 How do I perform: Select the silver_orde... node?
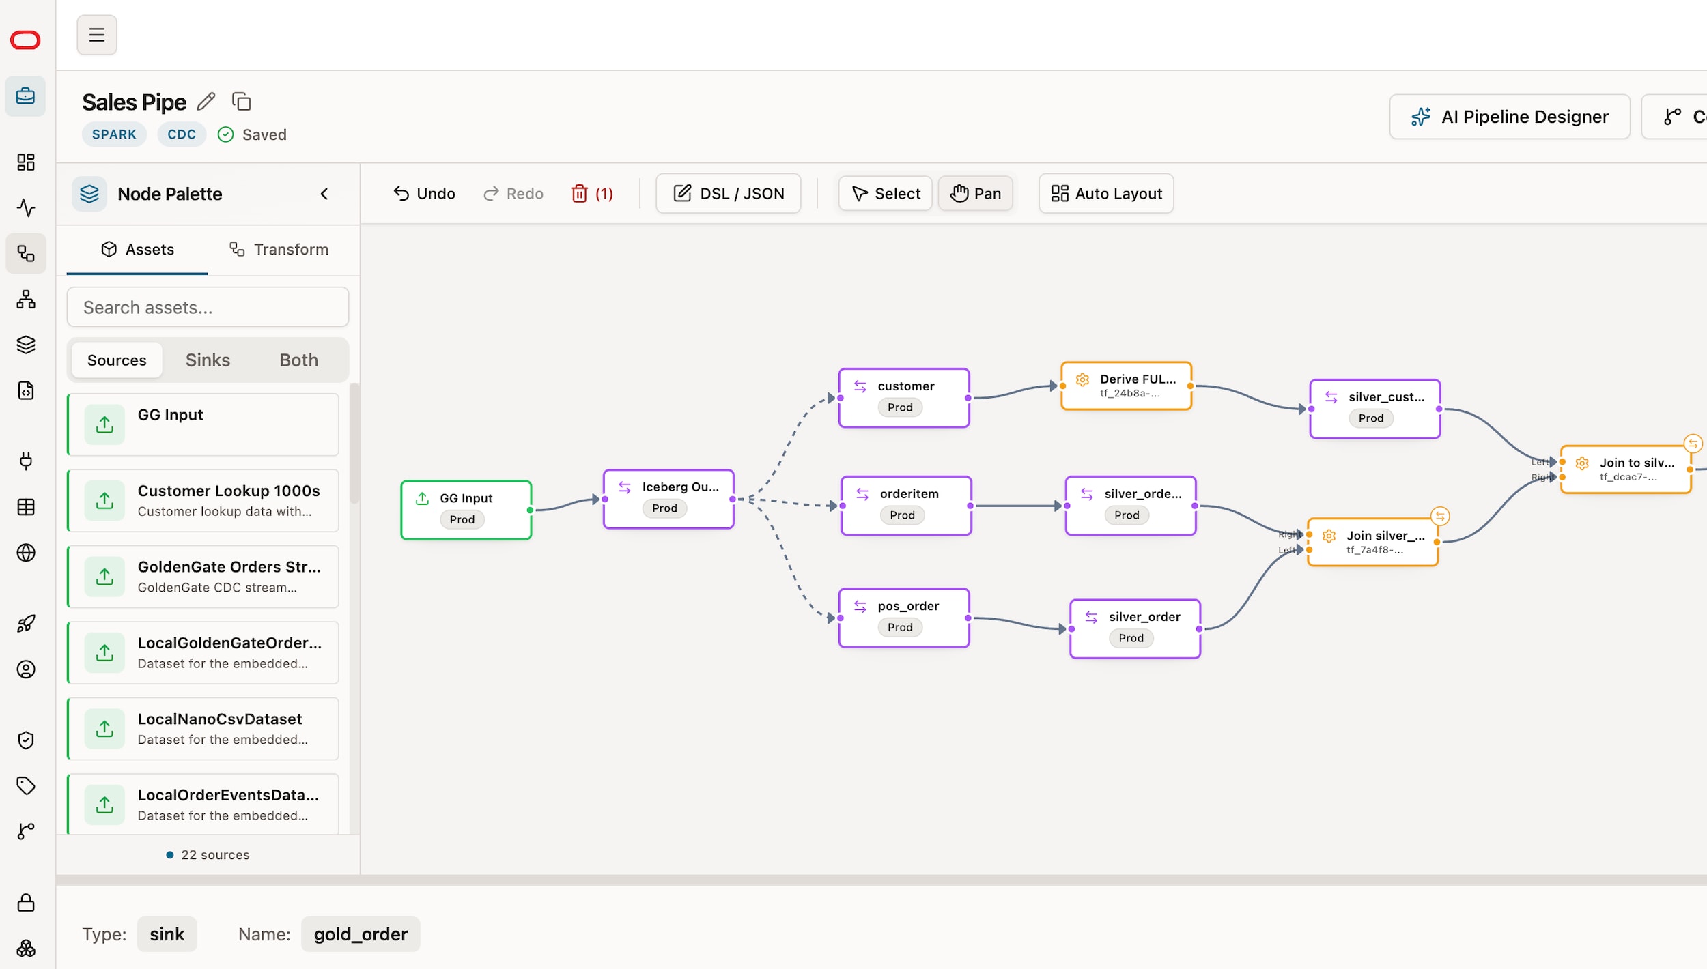click(1131, 506)
